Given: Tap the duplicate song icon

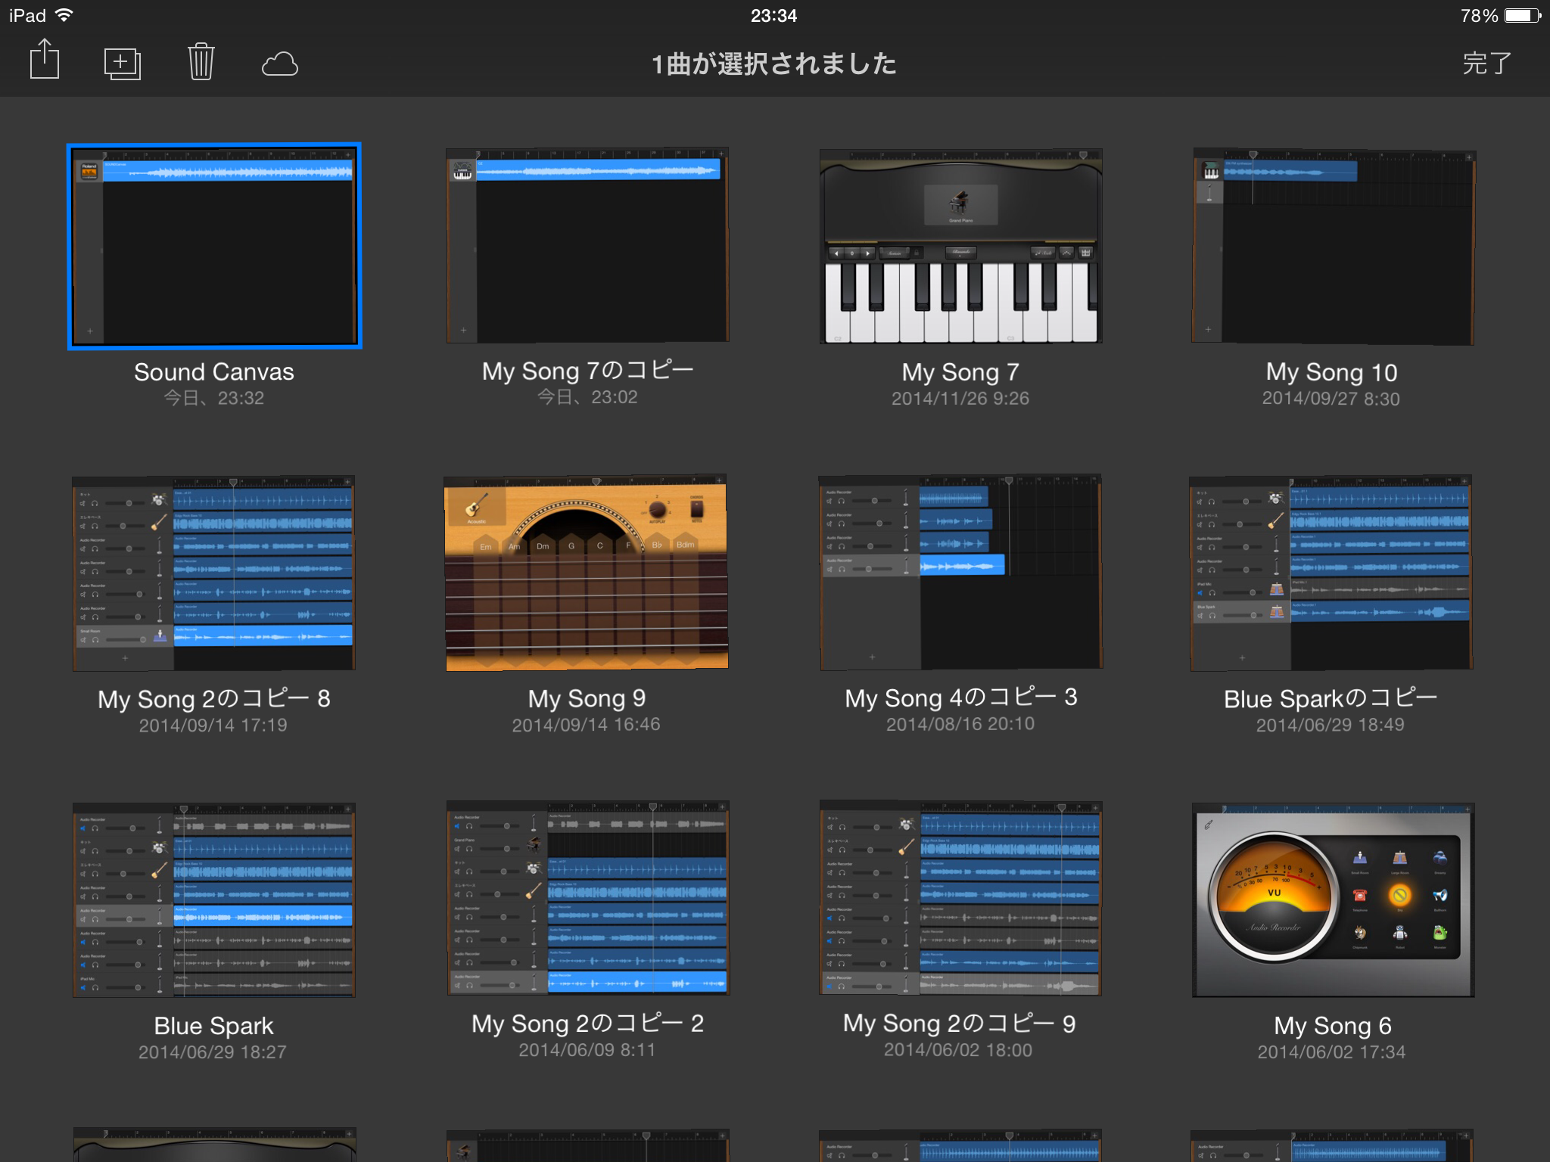Looking at the screenshot, I should (122, 64).
